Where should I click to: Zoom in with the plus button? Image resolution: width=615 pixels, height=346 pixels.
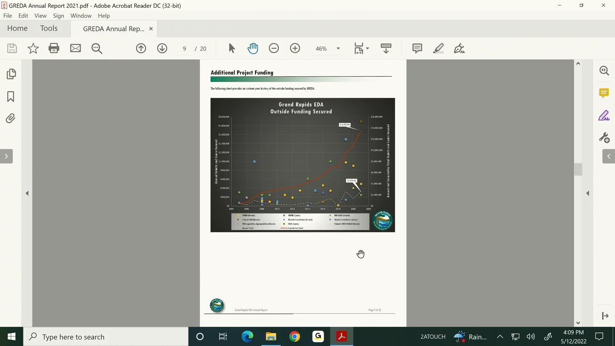(295, 48)
